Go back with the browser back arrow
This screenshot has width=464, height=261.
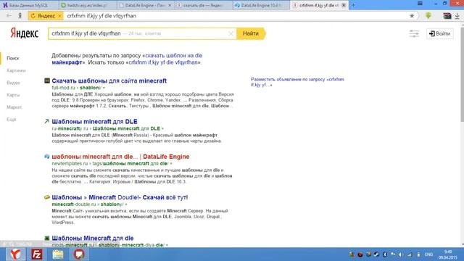point(9,16)
